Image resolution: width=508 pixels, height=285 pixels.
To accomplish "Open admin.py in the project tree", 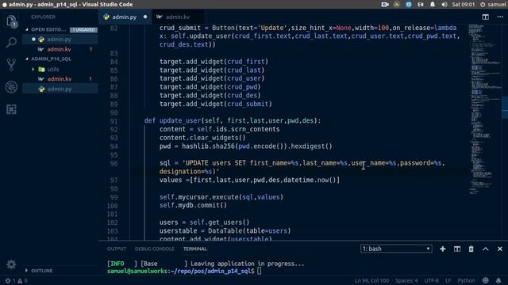I will 60,89.
